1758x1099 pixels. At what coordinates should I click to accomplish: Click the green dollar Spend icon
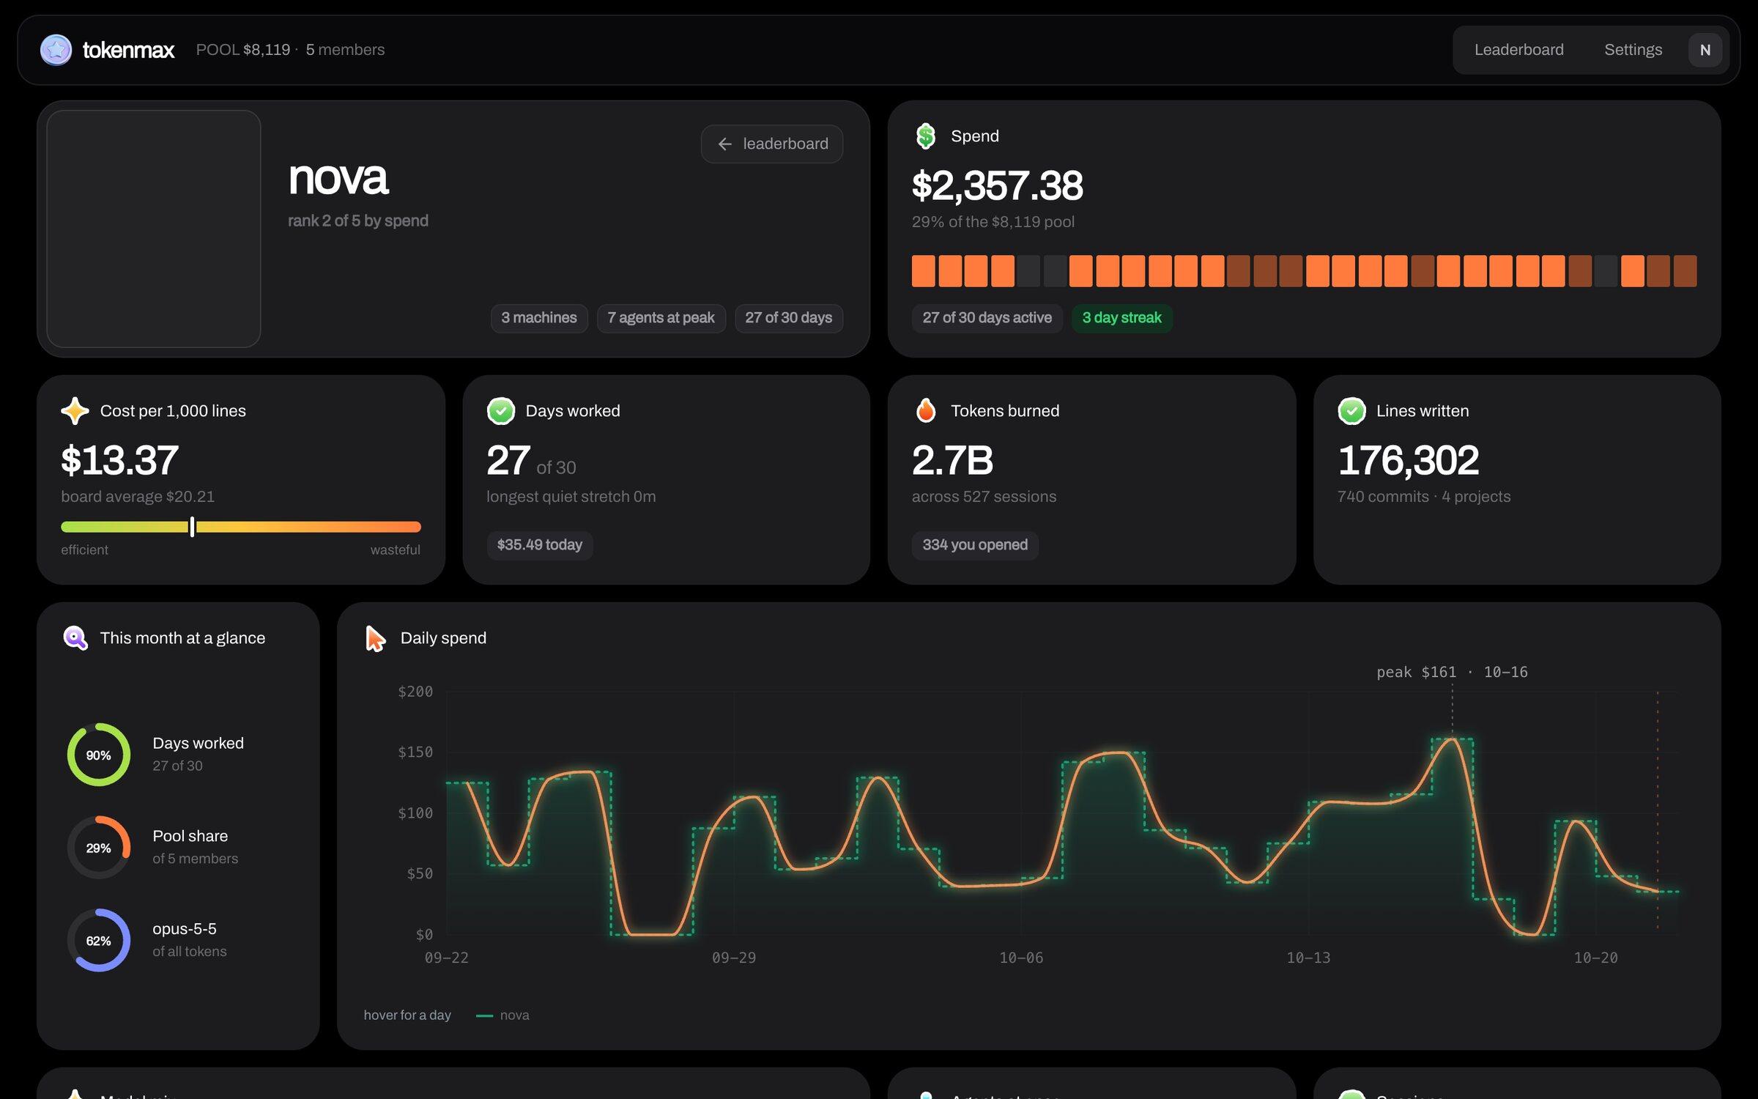926,136
